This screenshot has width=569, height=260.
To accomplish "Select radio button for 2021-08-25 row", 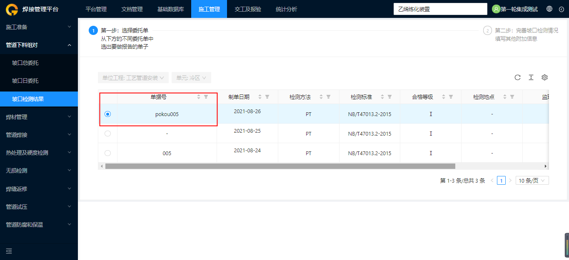I will 108,134.
